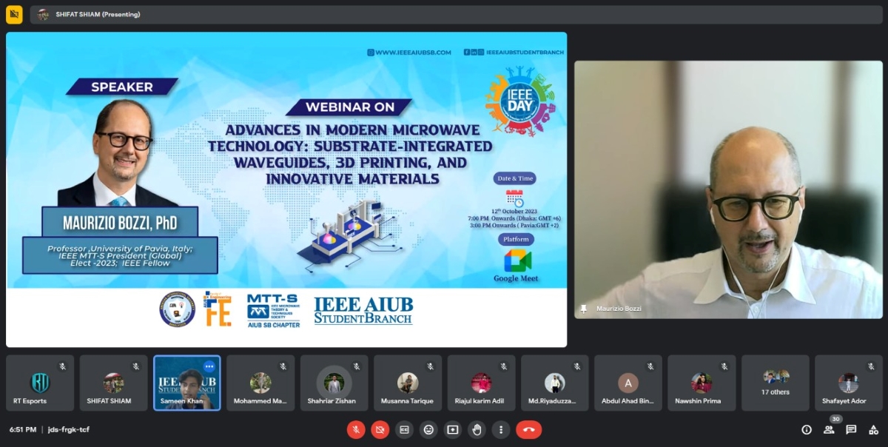Viewport: 888px width, 447px height.
Task: Click the SHIFAT SHIAM (Presenting) tab
Action: tap(98, 14)
